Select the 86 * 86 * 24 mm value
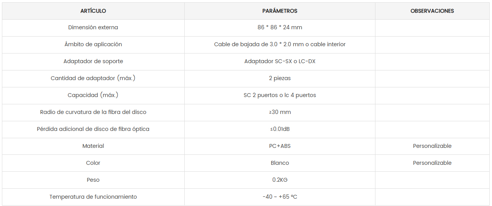Screen dimensions: 492x206 280,28
